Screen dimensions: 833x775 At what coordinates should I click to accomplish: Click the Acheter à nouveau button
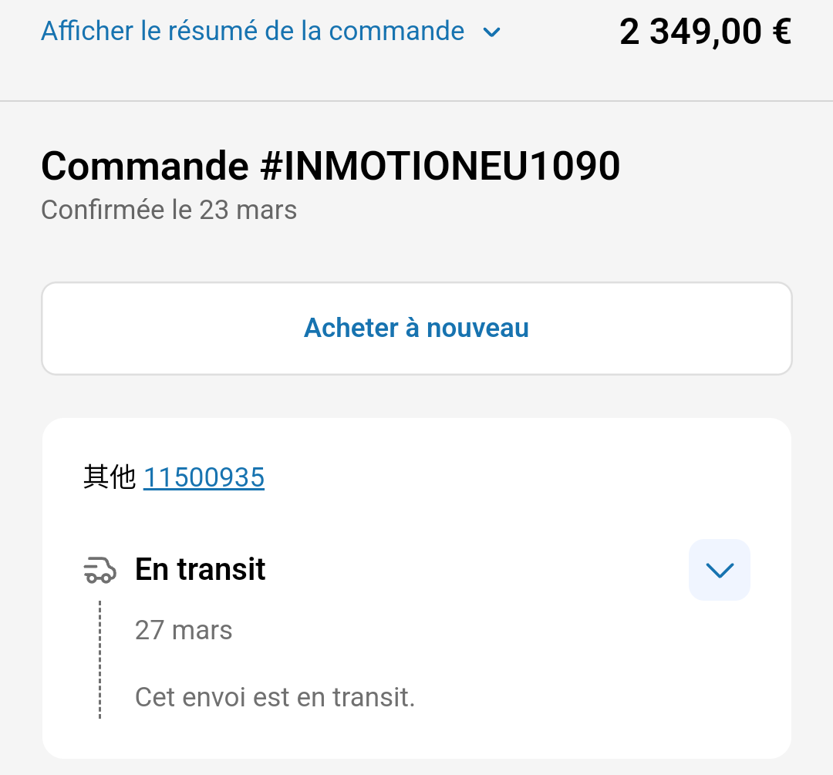point(416,329)
